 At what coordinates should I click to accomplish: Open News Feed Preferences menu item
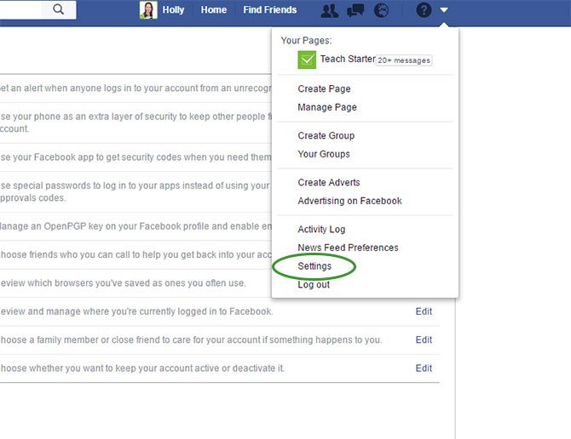pos(348,248)
